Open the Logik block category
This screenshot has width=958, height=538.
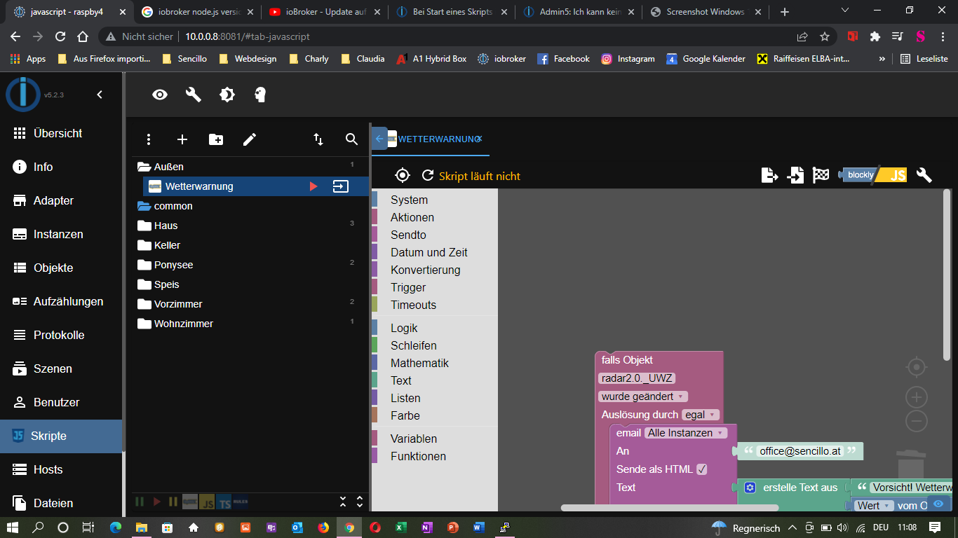point(435,328)
